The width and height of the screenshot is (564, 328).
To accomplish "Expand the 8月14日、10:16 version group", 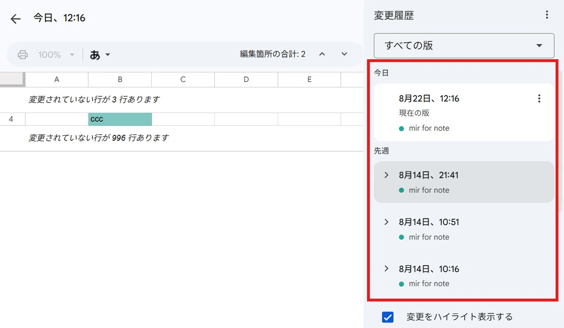I will [387, 269].
